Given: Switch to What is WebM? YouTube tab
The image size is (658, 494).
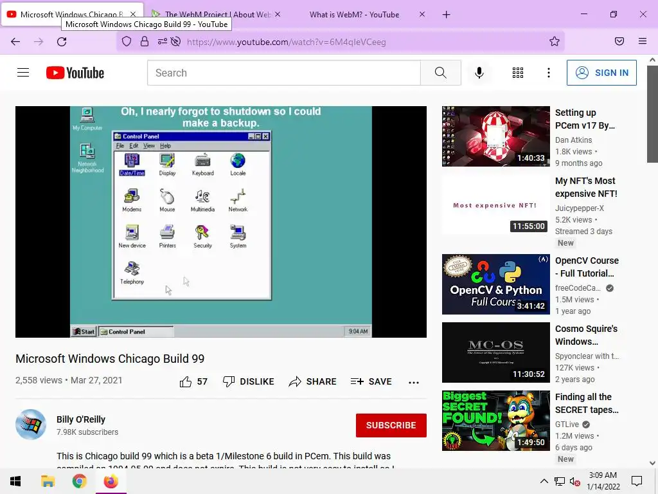Looking at the screenshot, I should (x=354, y=15).
